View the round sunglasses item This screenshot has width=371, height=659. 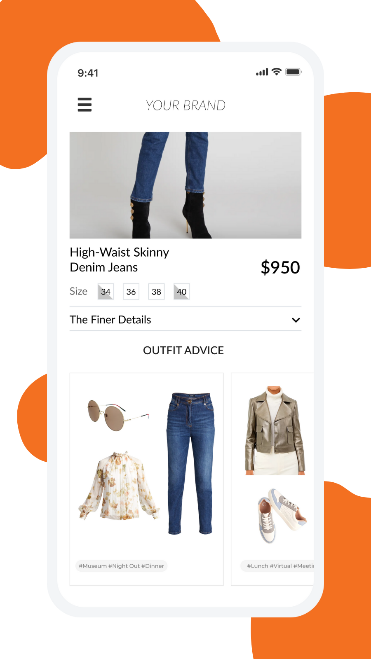click(118, 415)
